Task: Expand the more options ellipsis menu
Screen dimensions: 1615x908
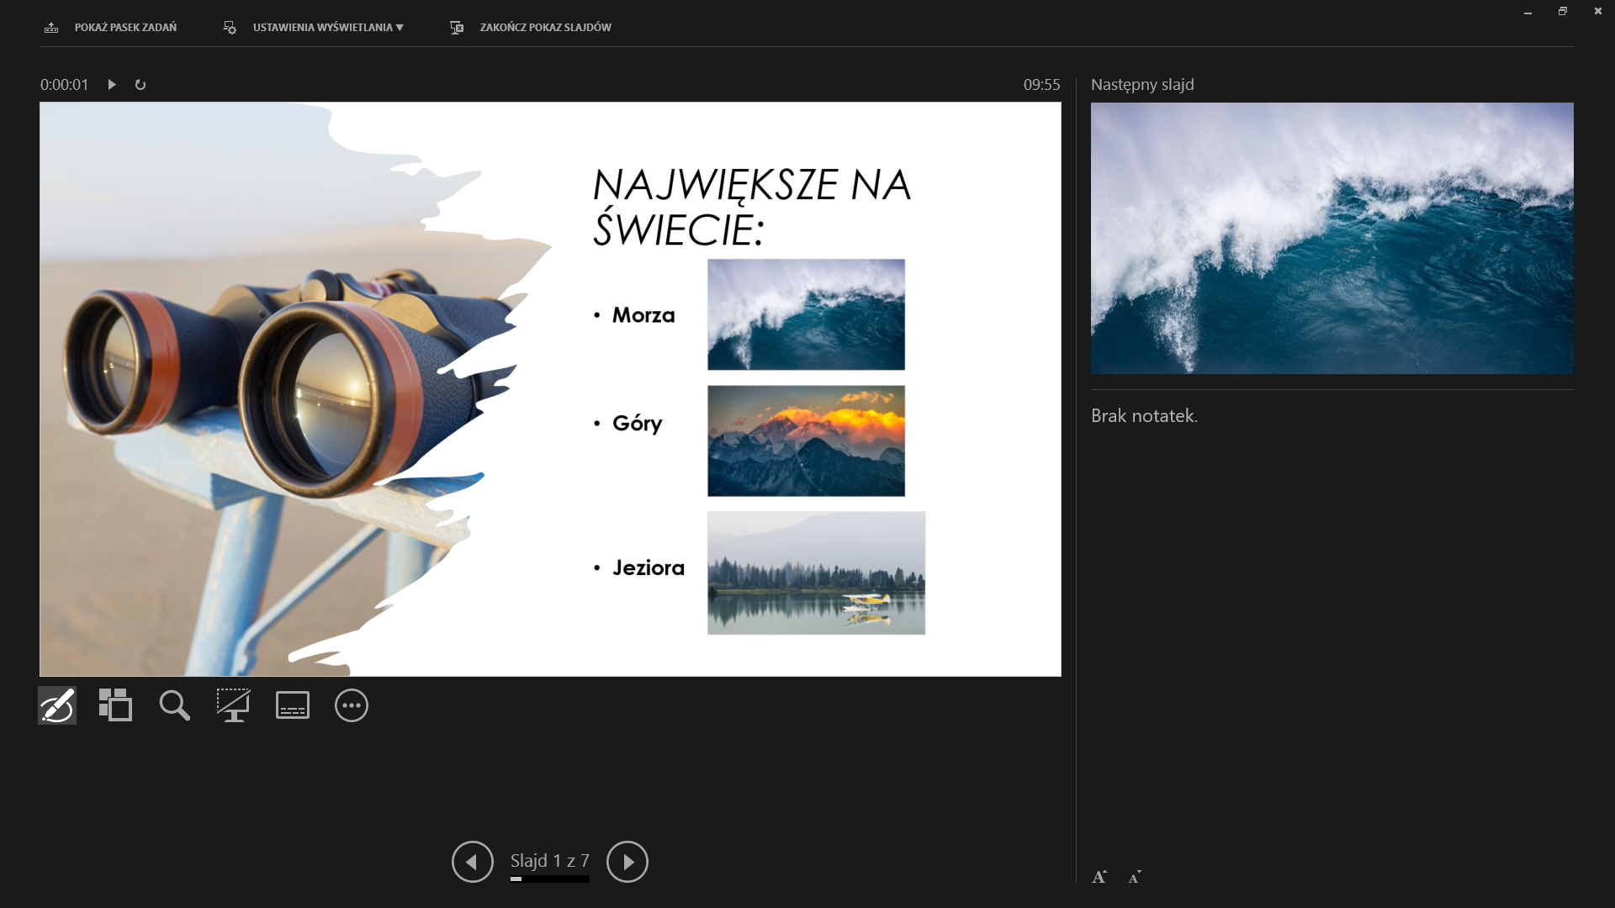Action: [351, 705]
